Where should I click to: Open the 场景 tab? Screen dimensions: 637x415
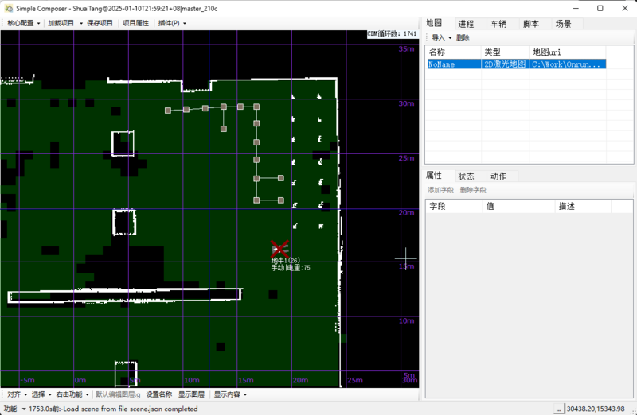563,24
